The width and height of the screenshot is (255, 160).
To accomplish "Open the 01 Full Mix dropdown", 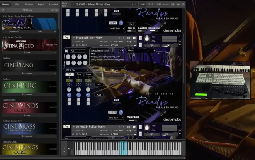I will tap(76, 70).
